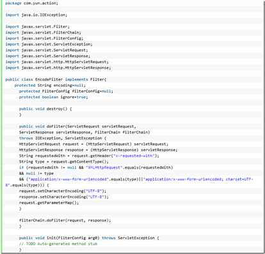Screen dimensions: 265x254
Task: Click the 'public class EncodeFilter implements Filter{' line
Action: point(56,80)
